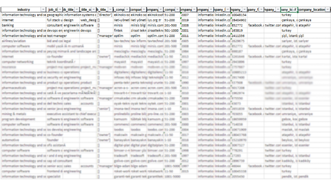
Task: Select the tav-techno cell
Action: point(121,41)
